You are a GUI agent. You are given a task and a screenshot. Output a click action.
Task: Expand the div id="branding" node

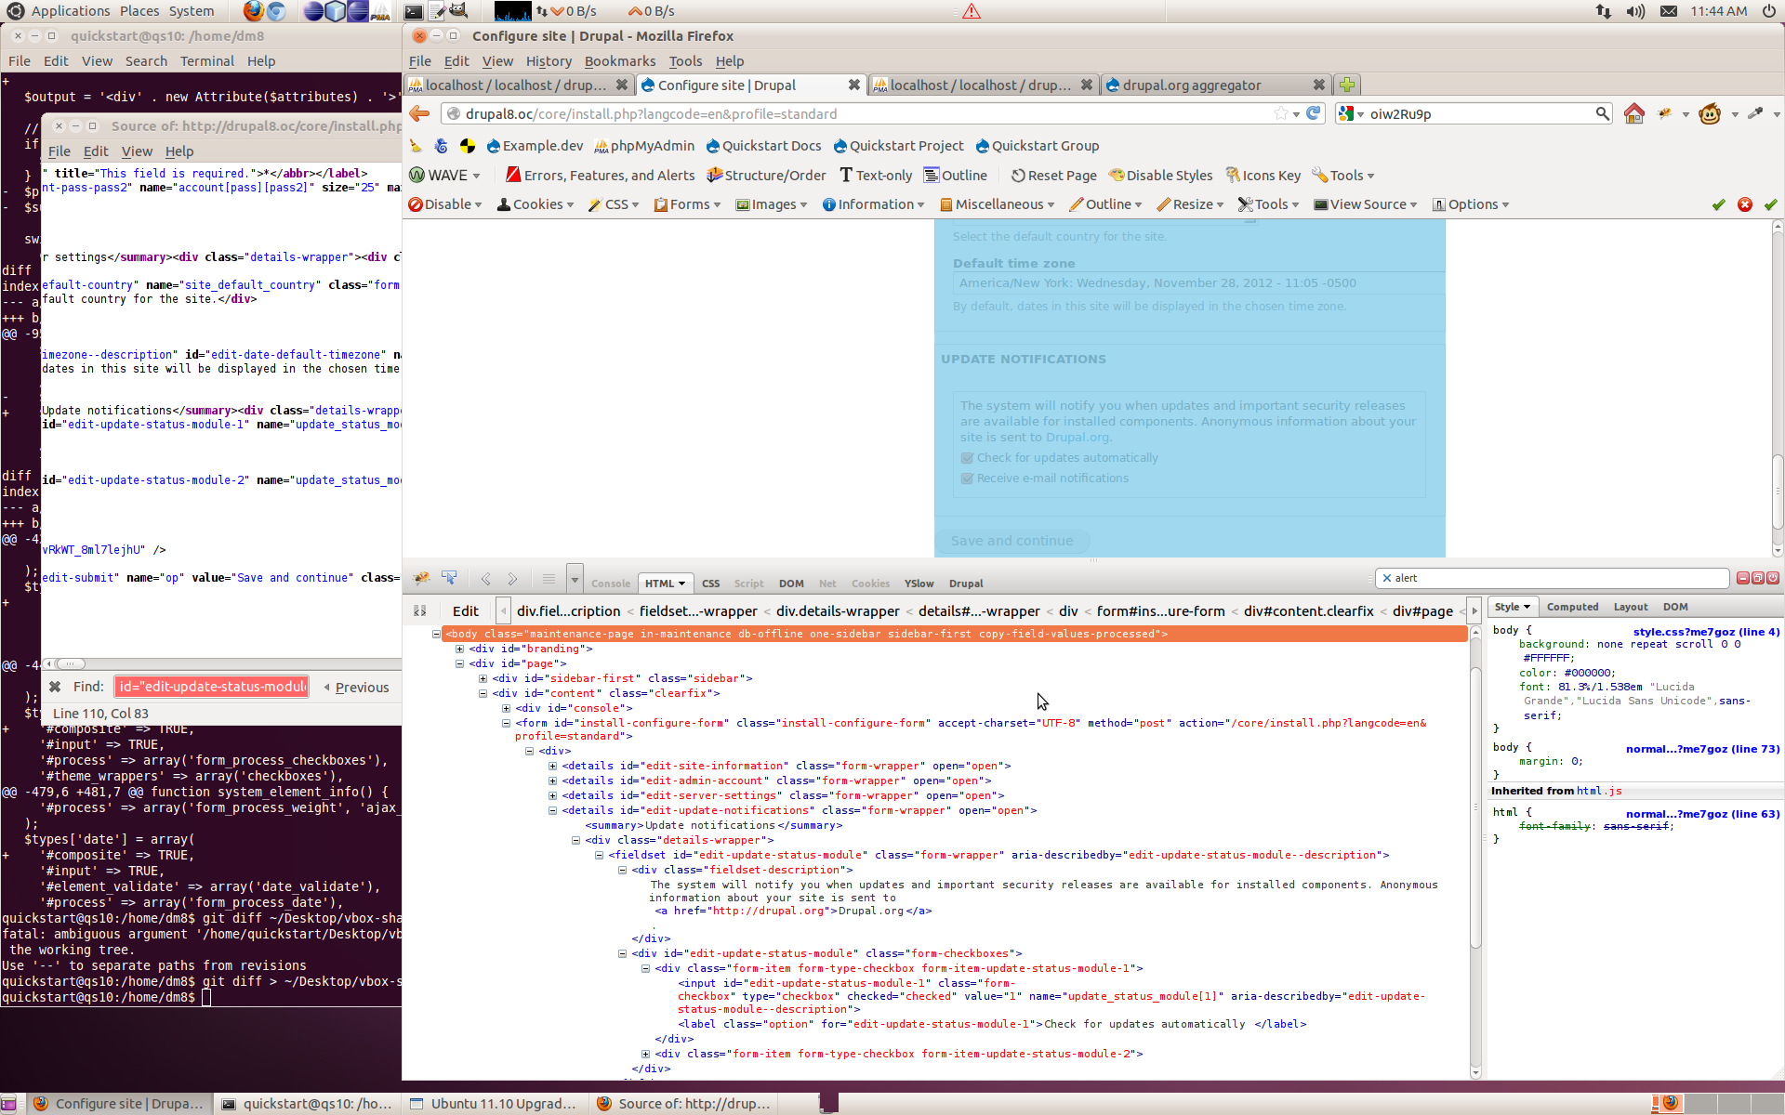coord(459,649)
